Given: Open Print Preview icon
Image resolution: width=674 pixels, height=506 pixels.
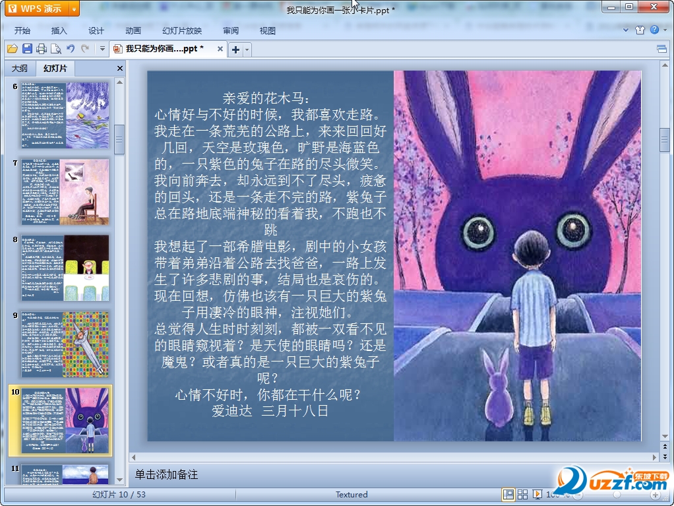Looking at the screenshot, I should [56, 49].
